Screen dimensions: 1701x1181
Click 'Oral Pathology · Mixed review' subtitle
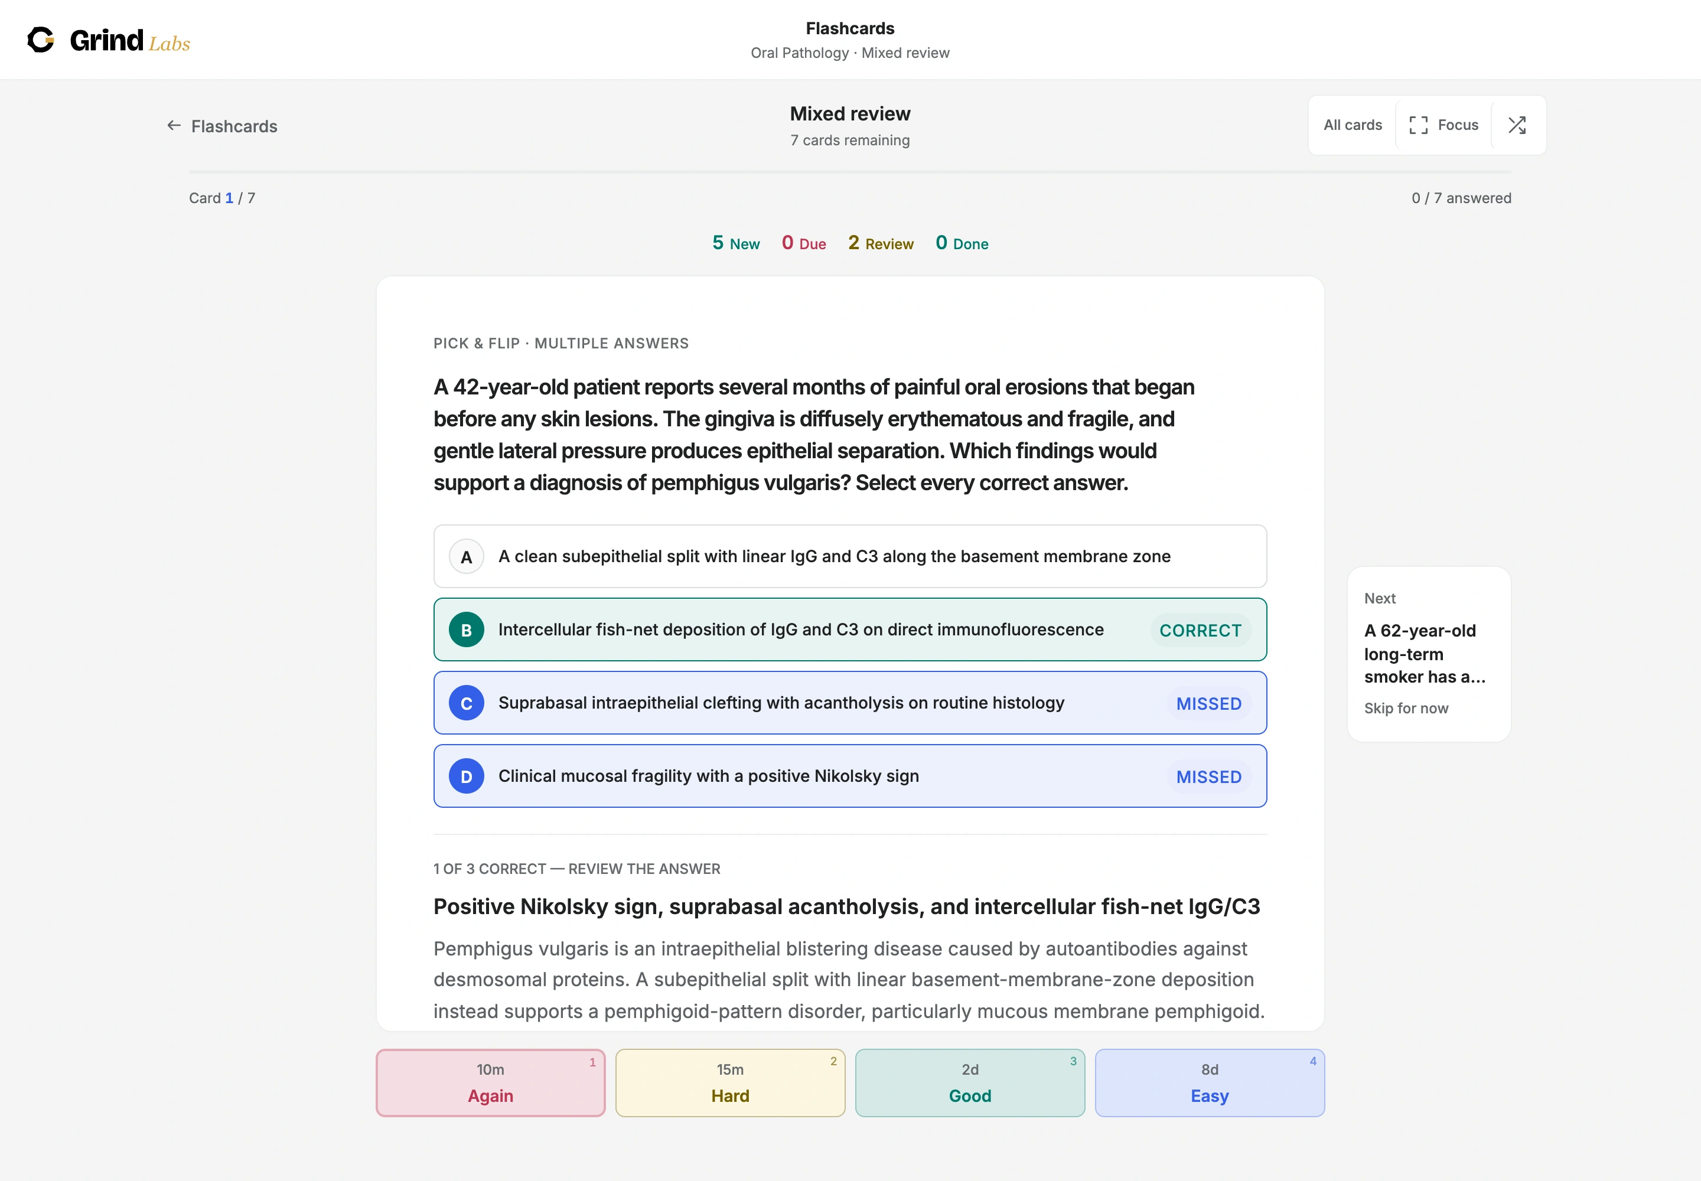point(850,53)
